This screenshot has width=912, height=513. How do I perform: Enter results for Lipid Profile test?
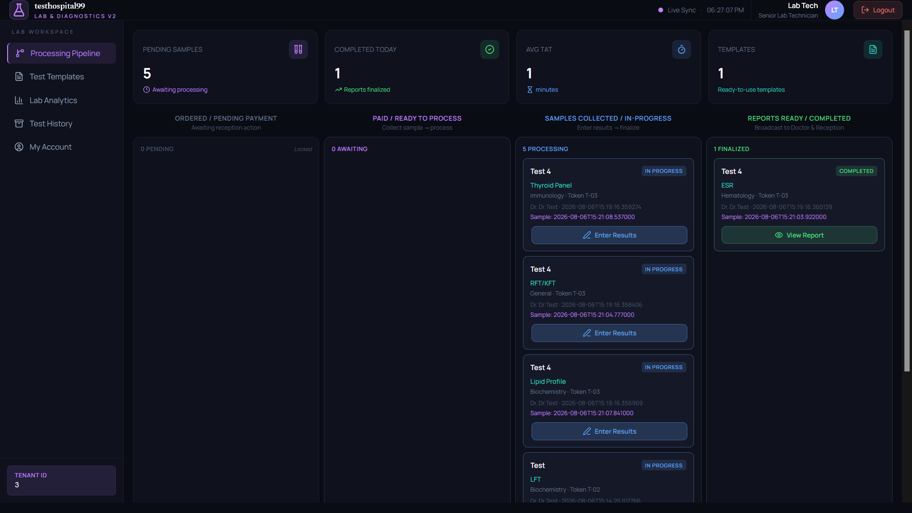[609, 431]
